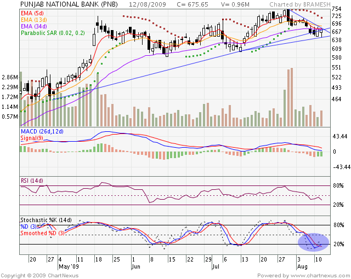The image size is (351, 279).
Task: Click the Stochastic 80% level label
Action: [x=338, y=225]
